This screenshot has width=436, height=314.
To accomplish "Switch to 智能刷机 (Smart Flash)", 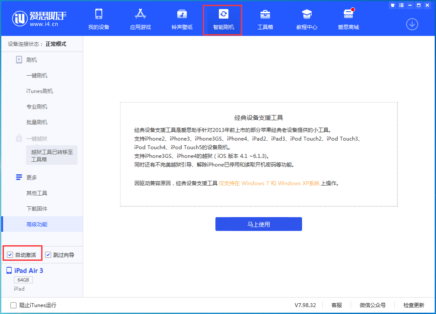I will pyautogui.click(x=222, y=19).
